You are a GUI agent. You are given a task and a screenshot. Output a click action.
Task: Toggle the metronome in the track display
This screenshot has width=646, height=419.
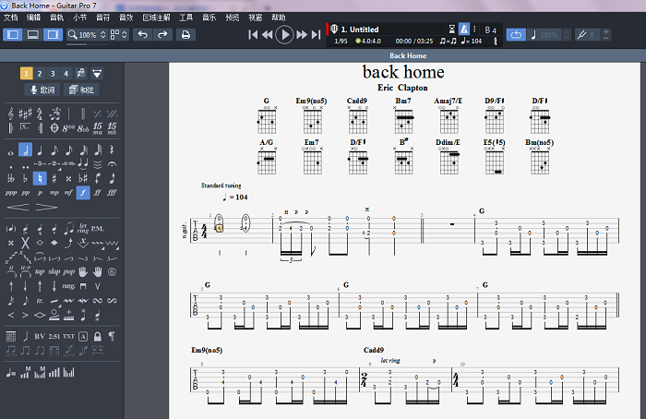point(464,30)
